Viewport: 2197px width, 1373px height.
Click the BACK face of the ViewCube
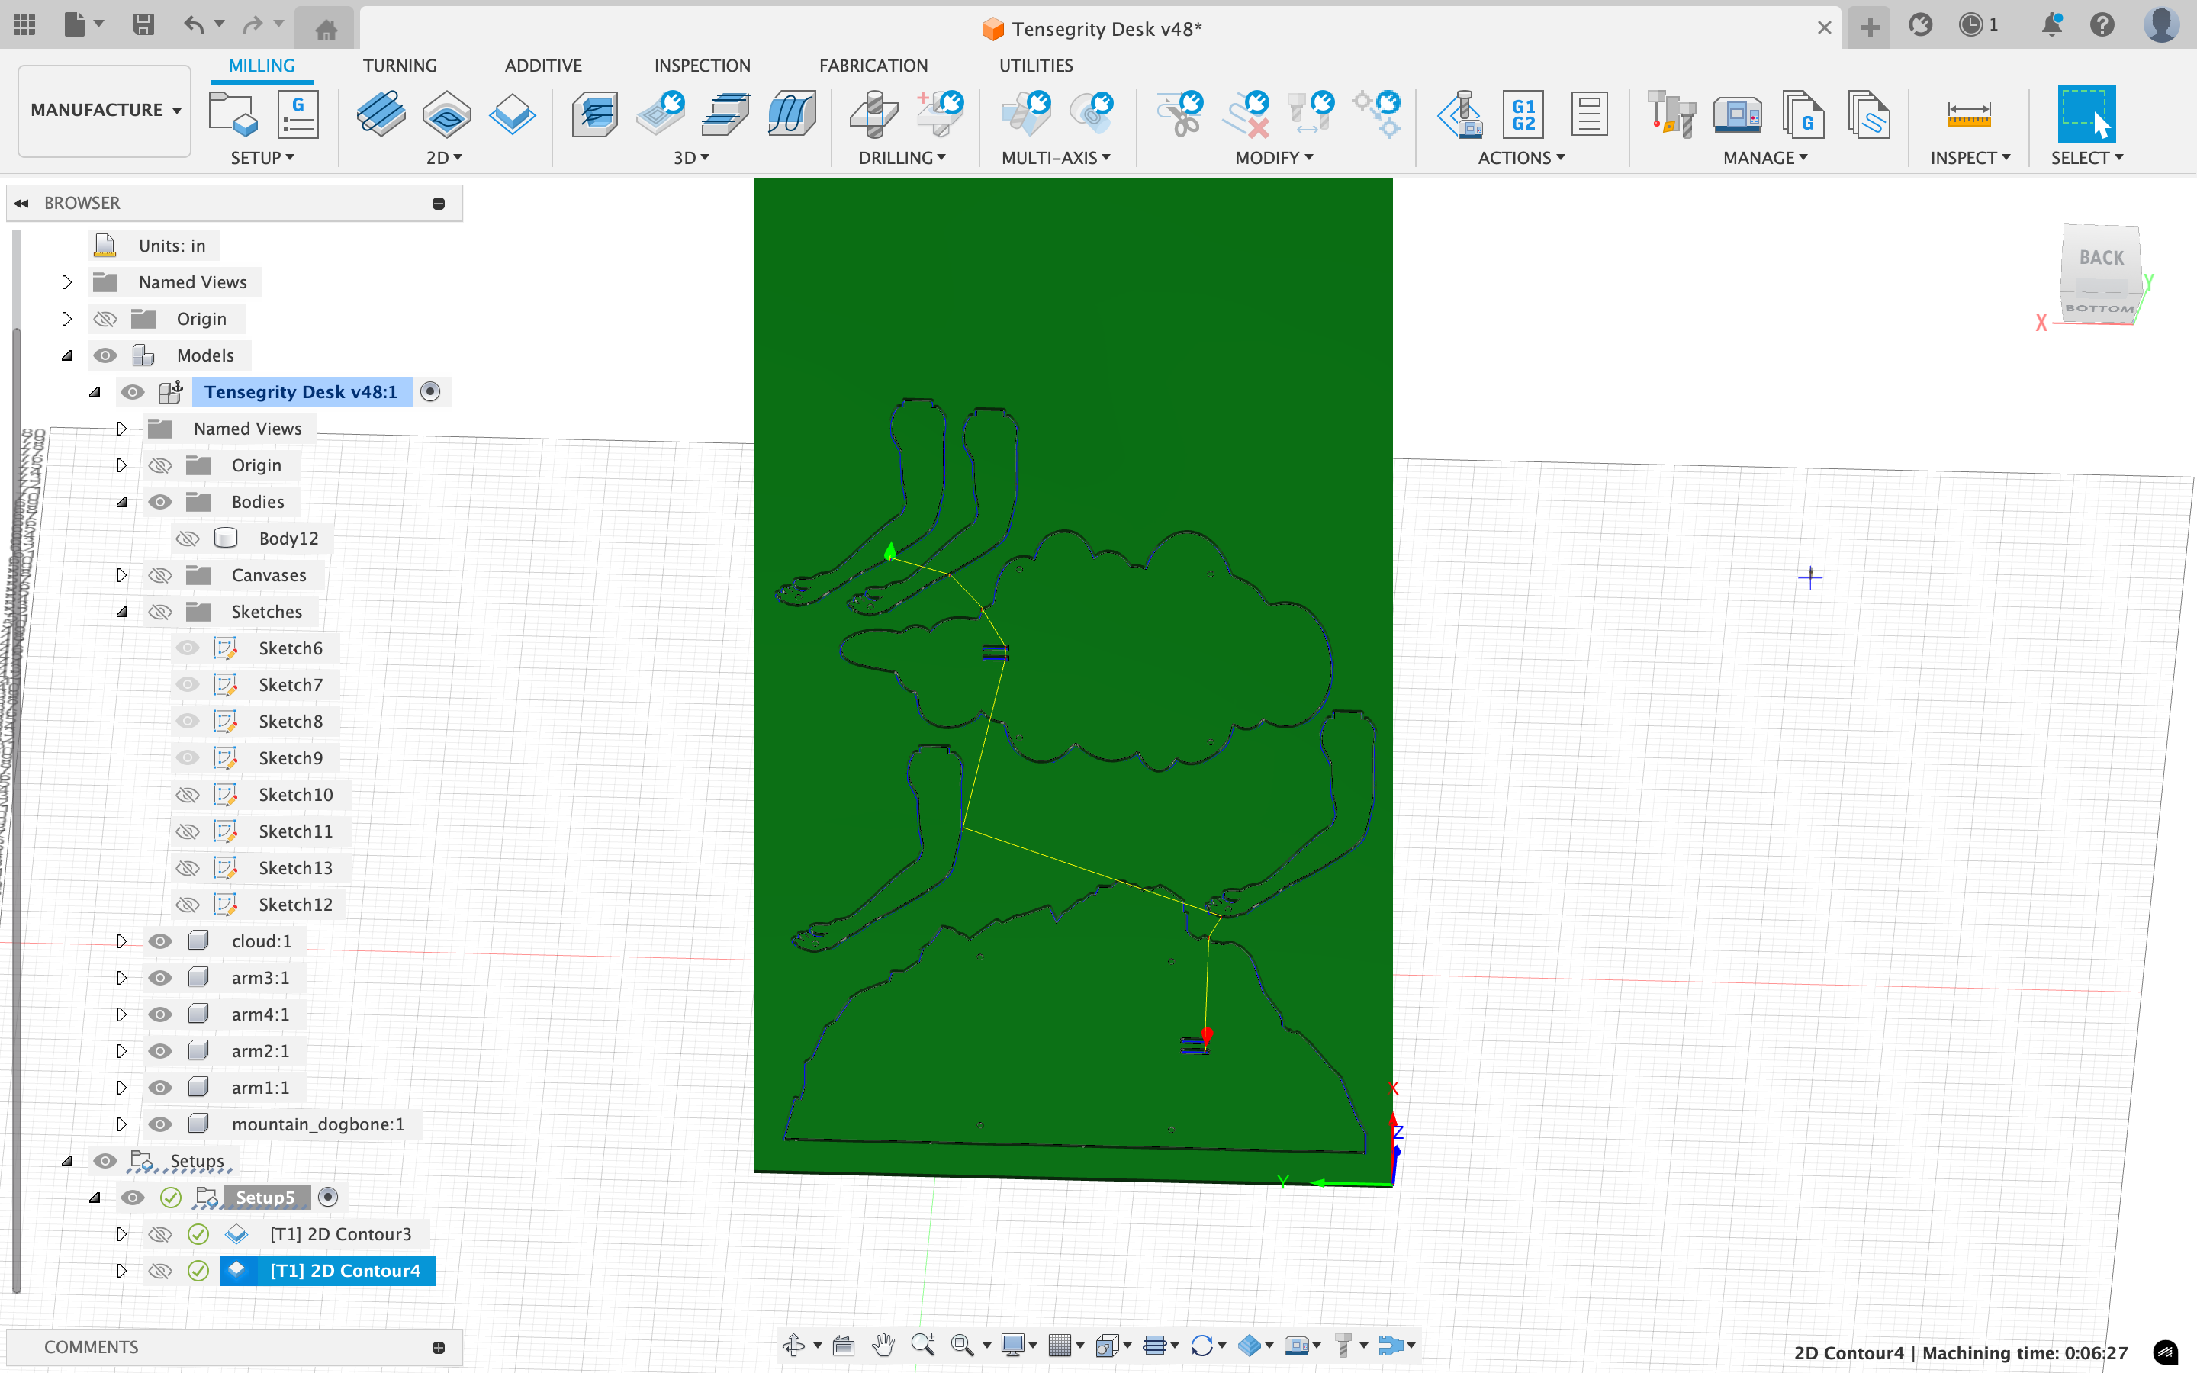tap(2101, 257)
